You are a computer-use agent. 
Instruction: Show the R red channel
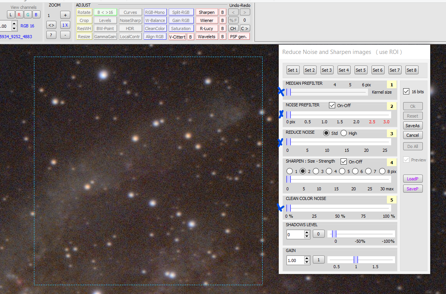[19, 15]
